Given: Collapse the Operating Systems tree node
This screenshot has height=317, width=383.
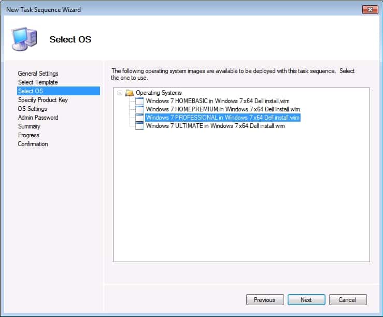Looking at the screenshot, I should pyautogui.click(x=120, y=93).
